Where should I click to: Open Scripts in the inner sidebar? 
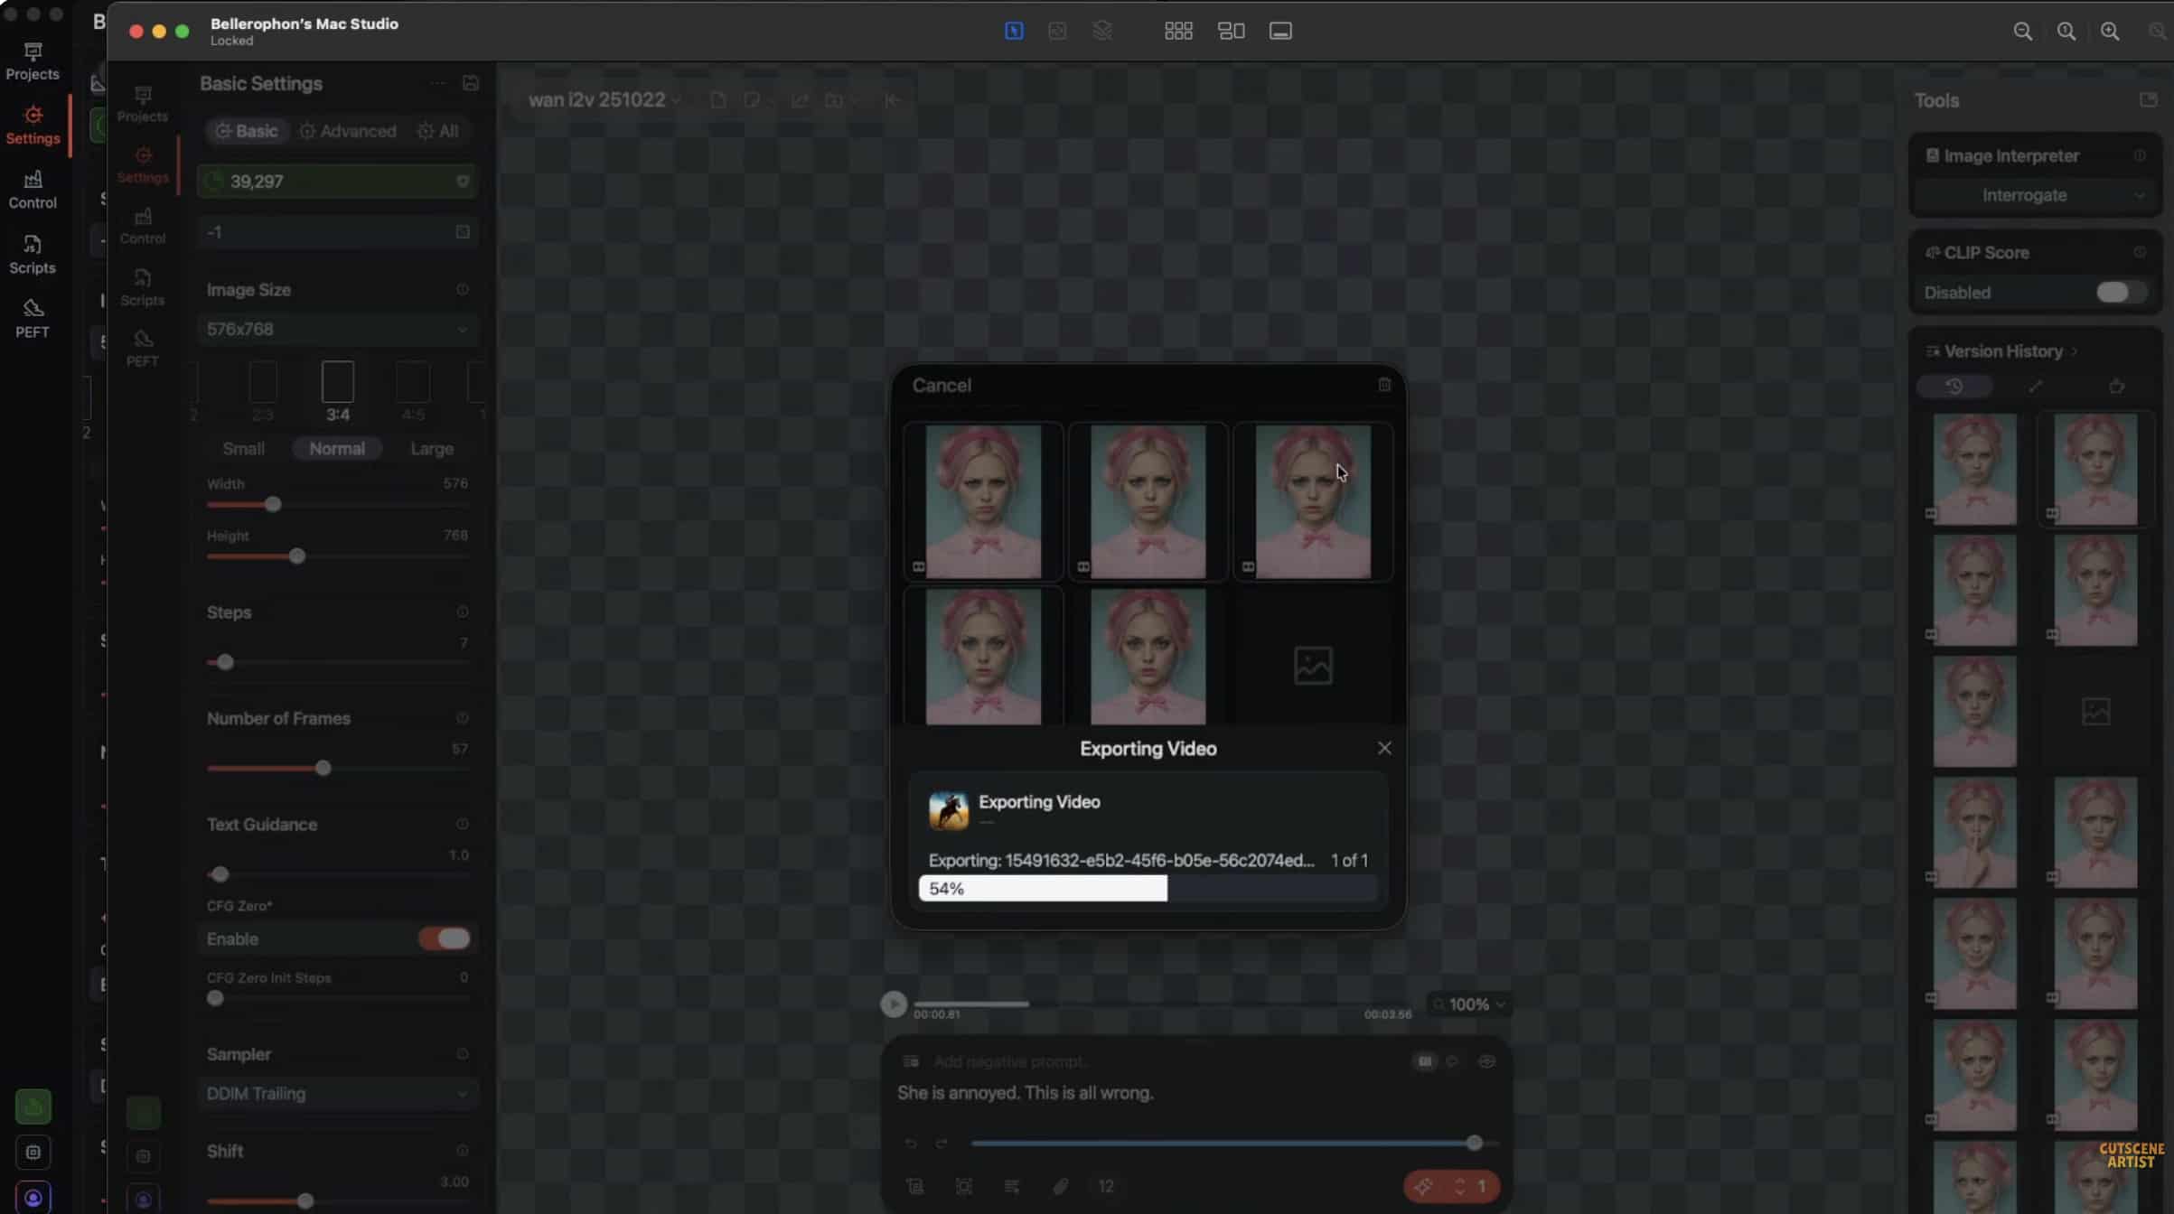click(142, 287)
